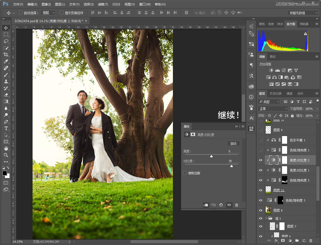Delete adjustment via Properties panel trash icon
This screenshot has height=245, width=321.
[x=236, y=205]
